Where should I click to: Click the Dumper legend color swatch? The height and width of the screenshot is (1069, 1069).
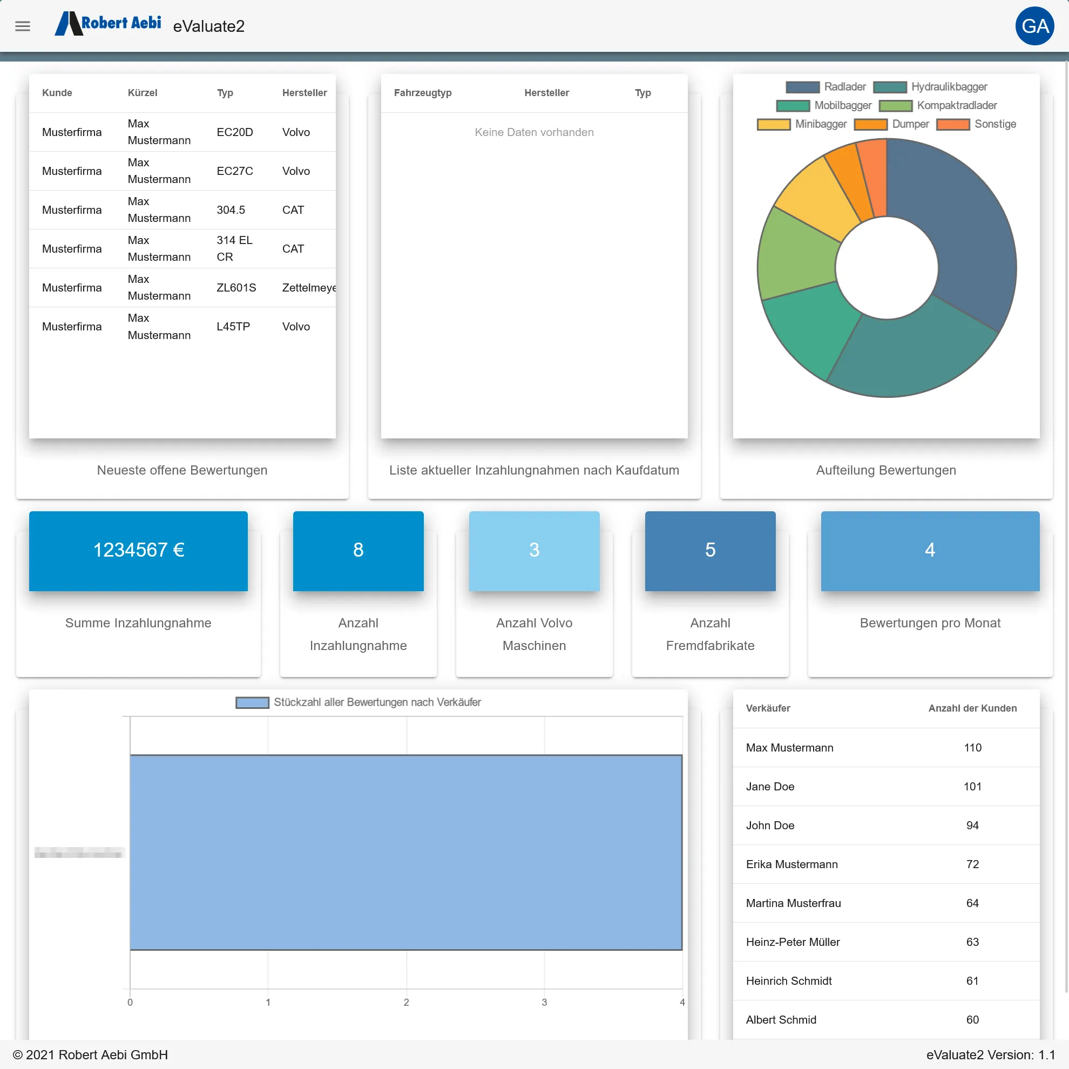pos(870,124)
